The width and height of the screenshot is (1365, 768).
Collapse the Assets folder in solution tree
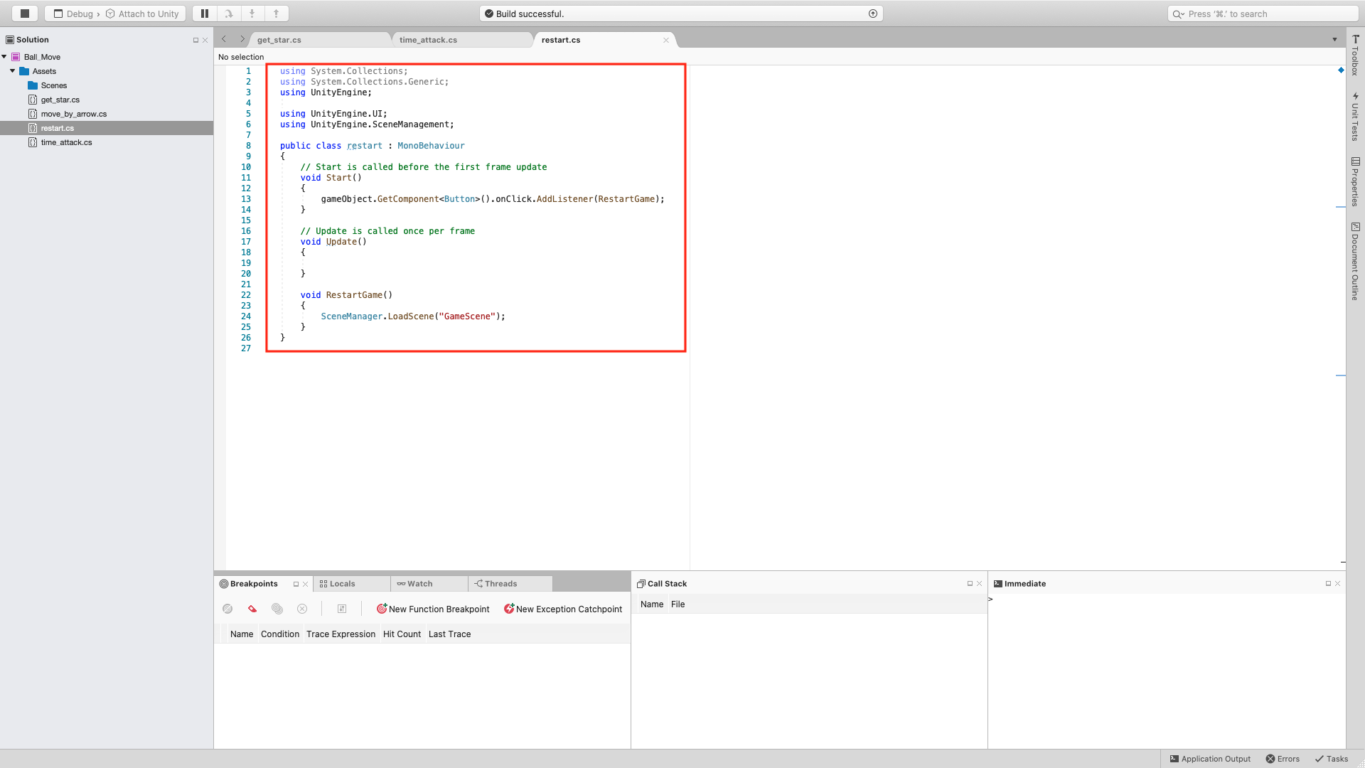(13, 71)
